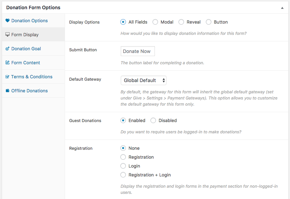Click the Submit Button text field
290x199 pixels.
(x=137, y=51)
